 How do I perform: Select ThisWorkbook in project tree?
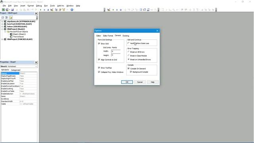(18, 37)
